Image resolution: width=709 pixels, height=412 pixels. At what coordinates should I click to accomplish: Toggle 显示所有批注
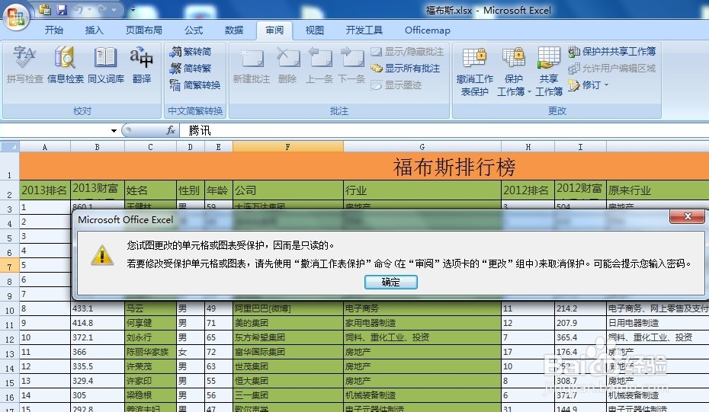click(405, 69)
